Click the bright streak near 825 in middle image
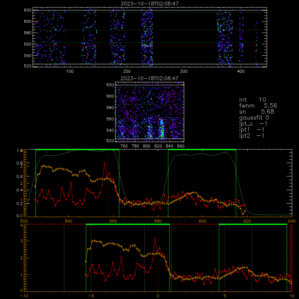 (162, 128)
